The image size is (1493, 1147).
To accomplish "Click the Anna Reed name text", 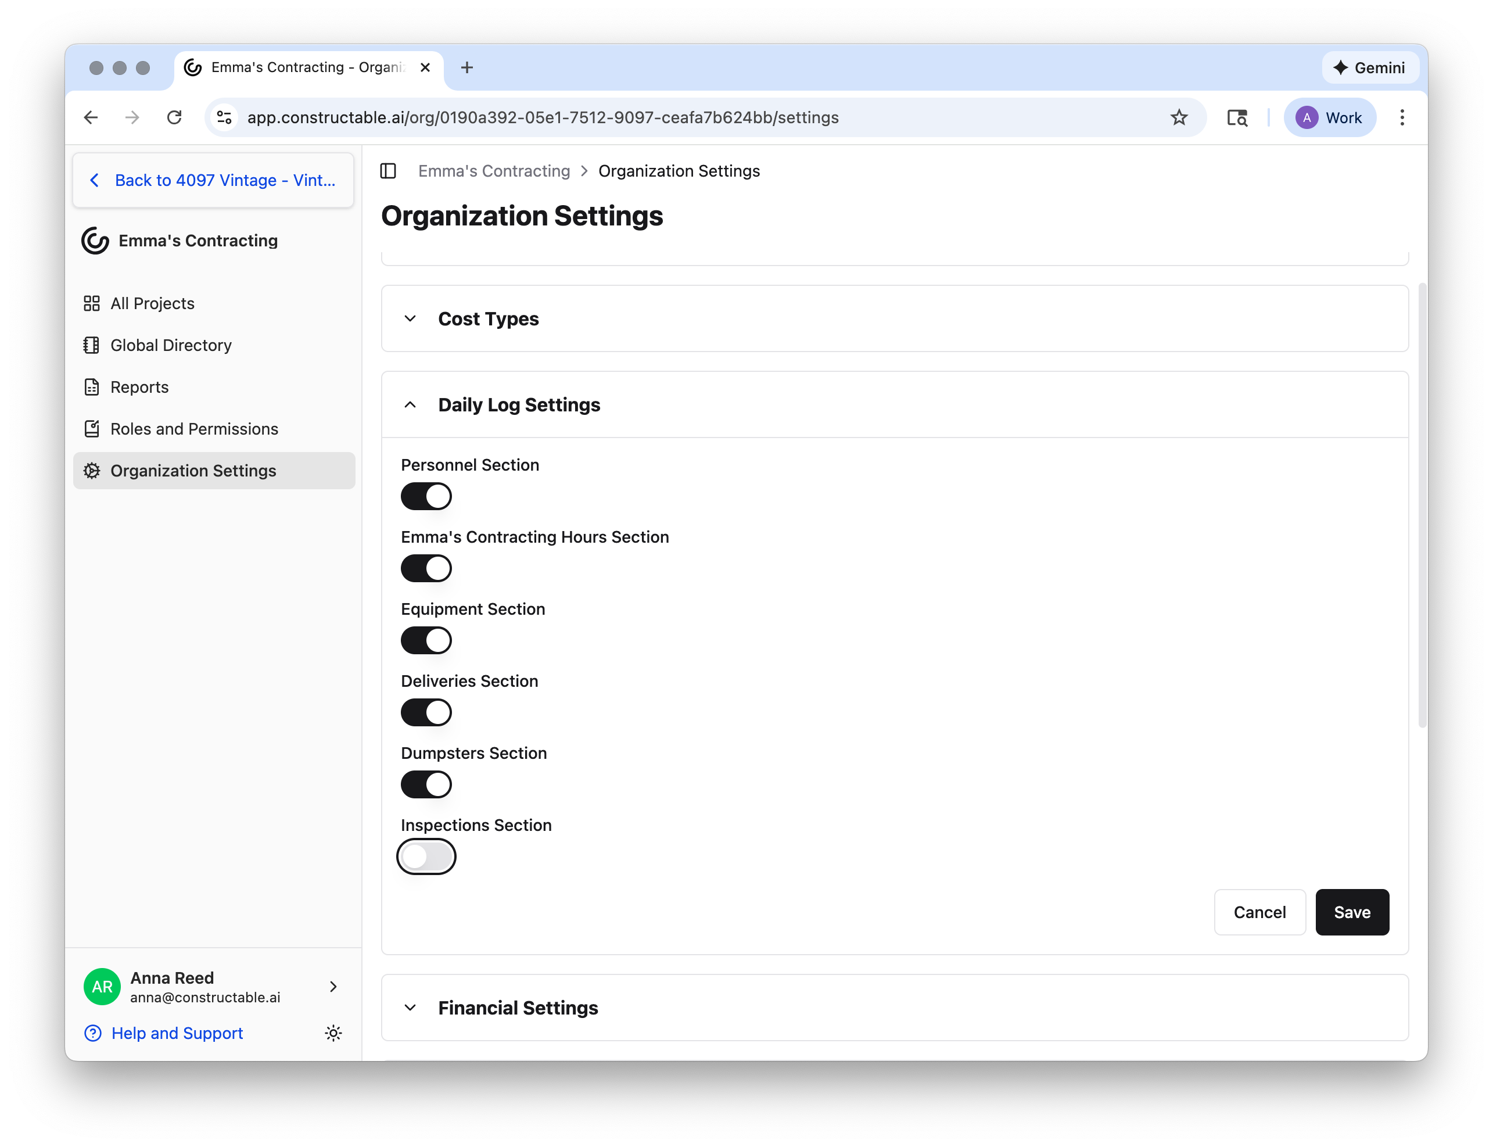I will tap(172, 978).
